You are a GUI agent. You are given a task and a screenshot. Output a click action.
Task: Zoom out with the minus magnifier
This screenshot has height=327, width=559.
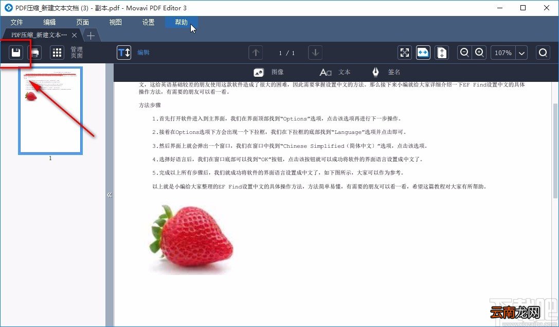[x=464, y=53]
